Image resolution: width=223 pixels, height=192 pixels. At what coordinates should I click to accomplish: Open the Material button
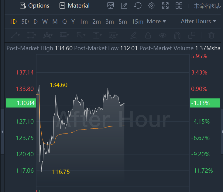74,5
